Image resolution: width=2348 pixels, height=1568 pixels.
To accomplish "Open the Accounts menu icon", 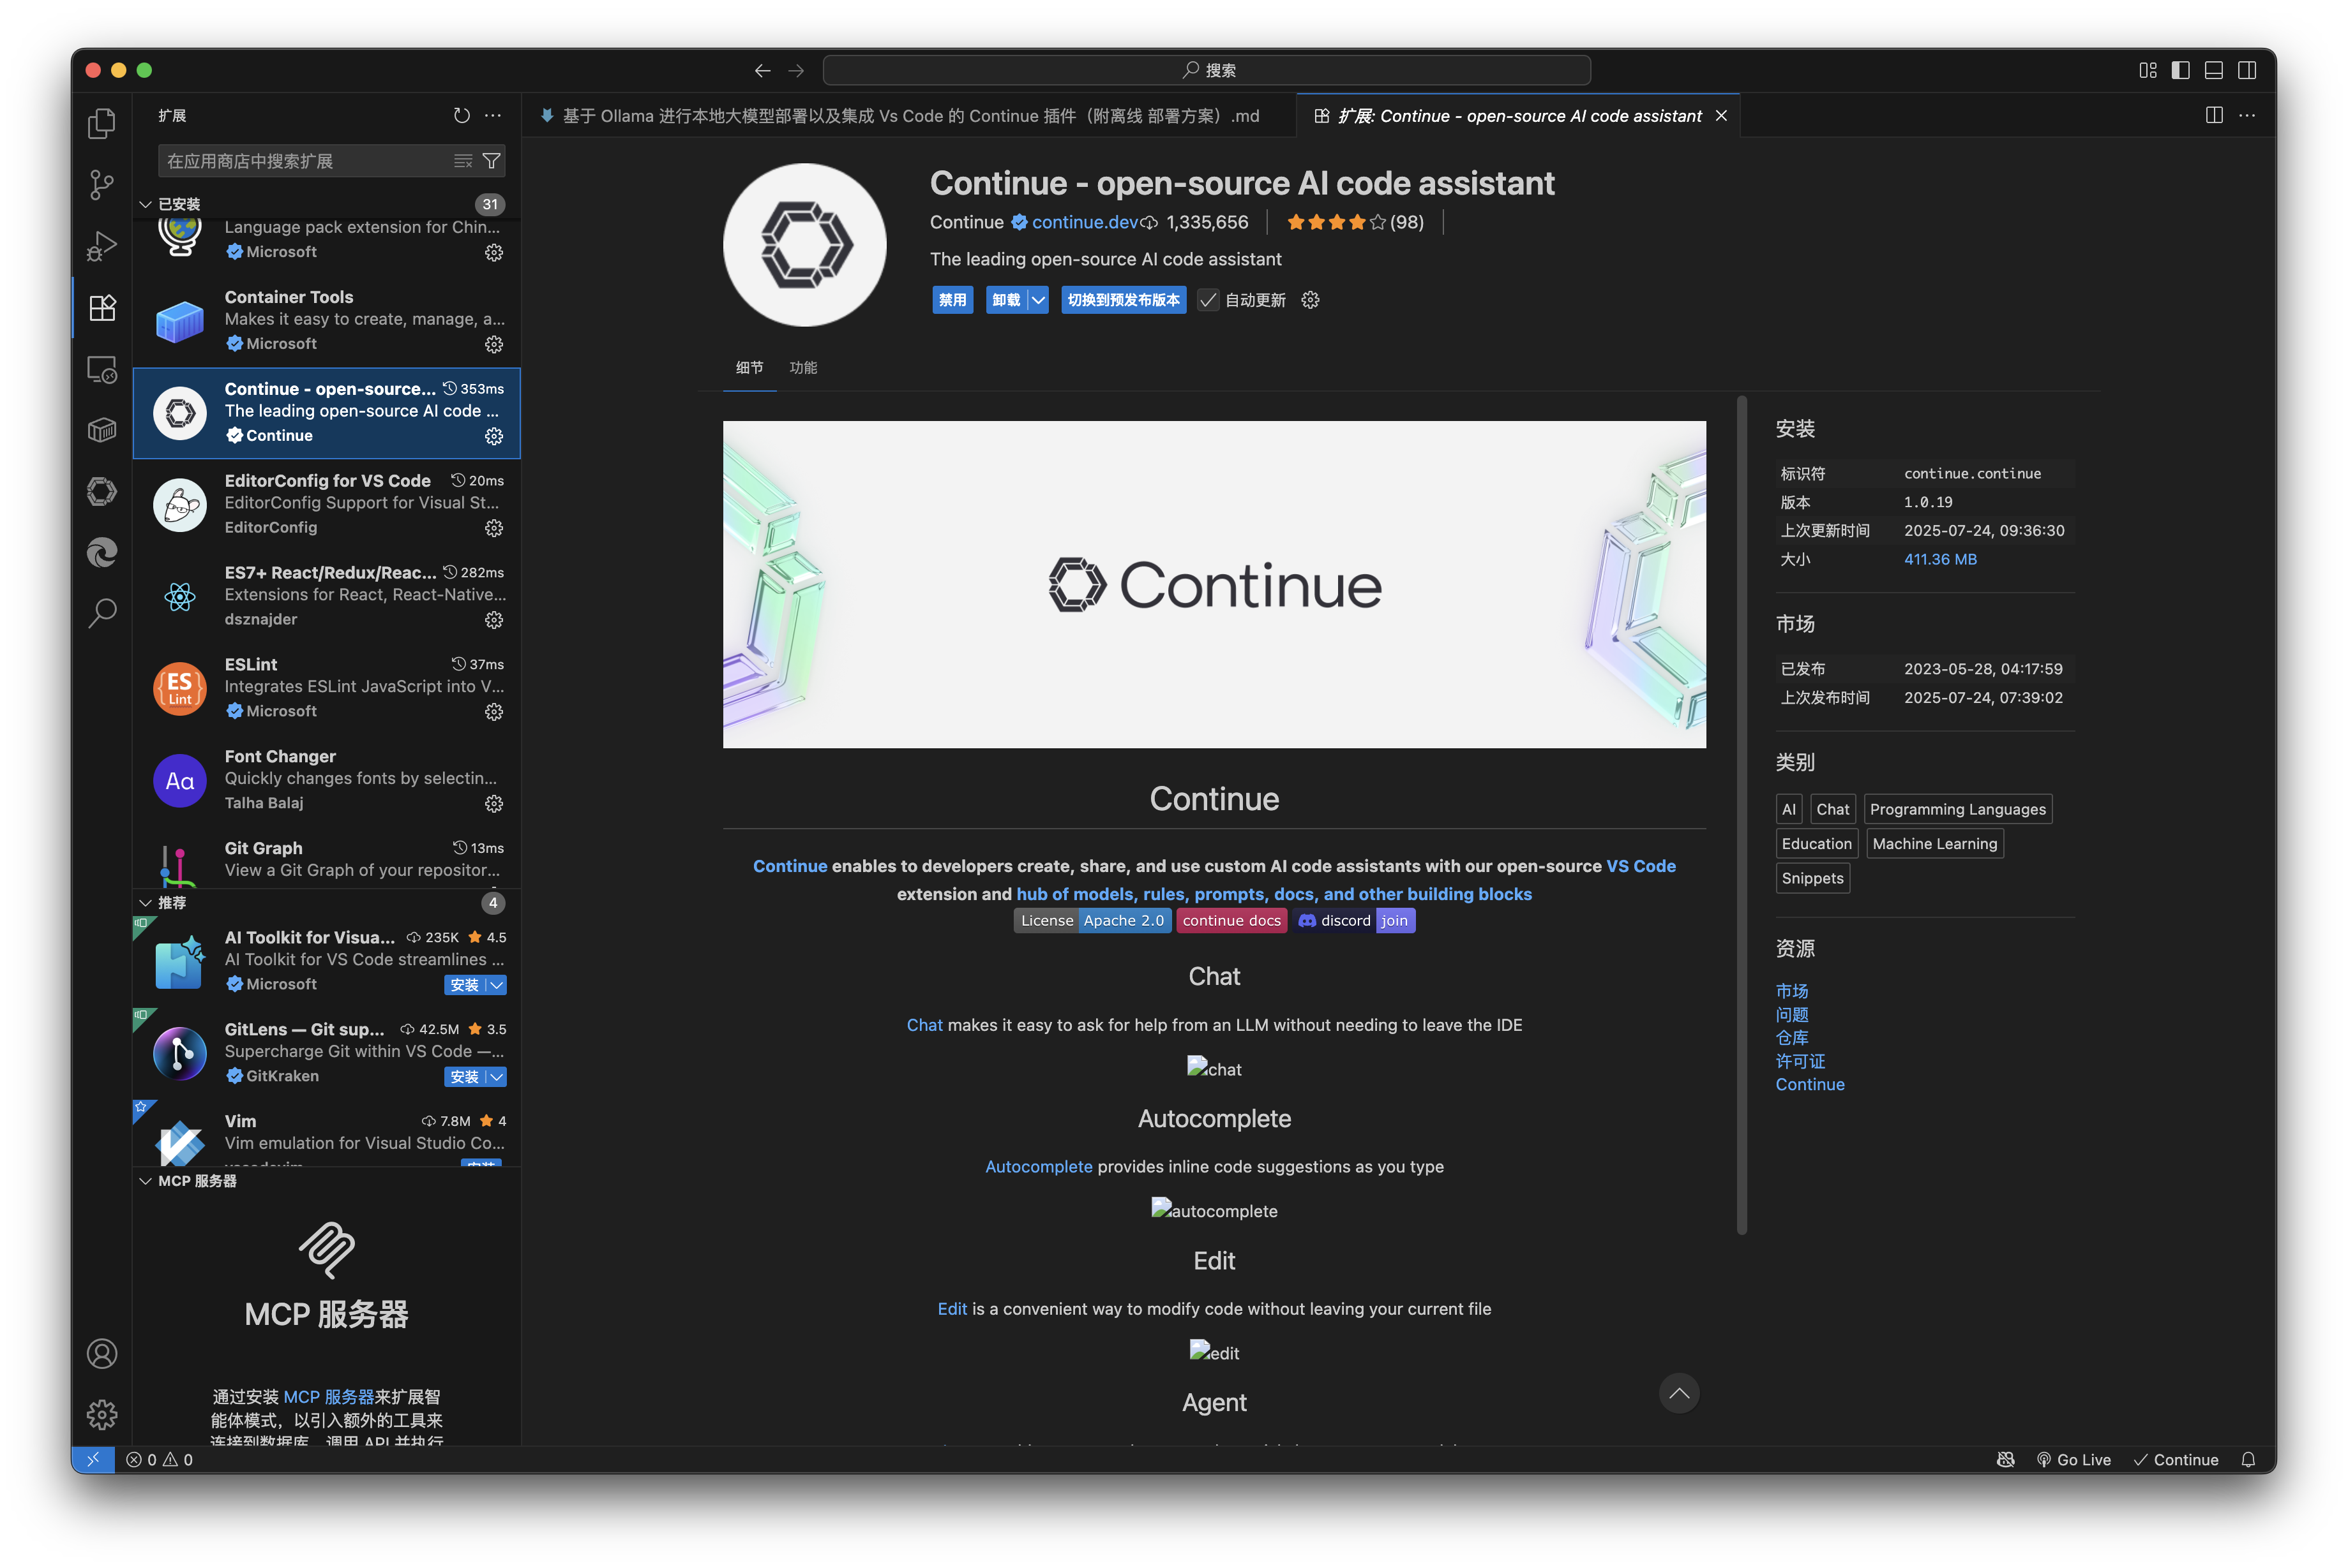I will pos(101,1354).
